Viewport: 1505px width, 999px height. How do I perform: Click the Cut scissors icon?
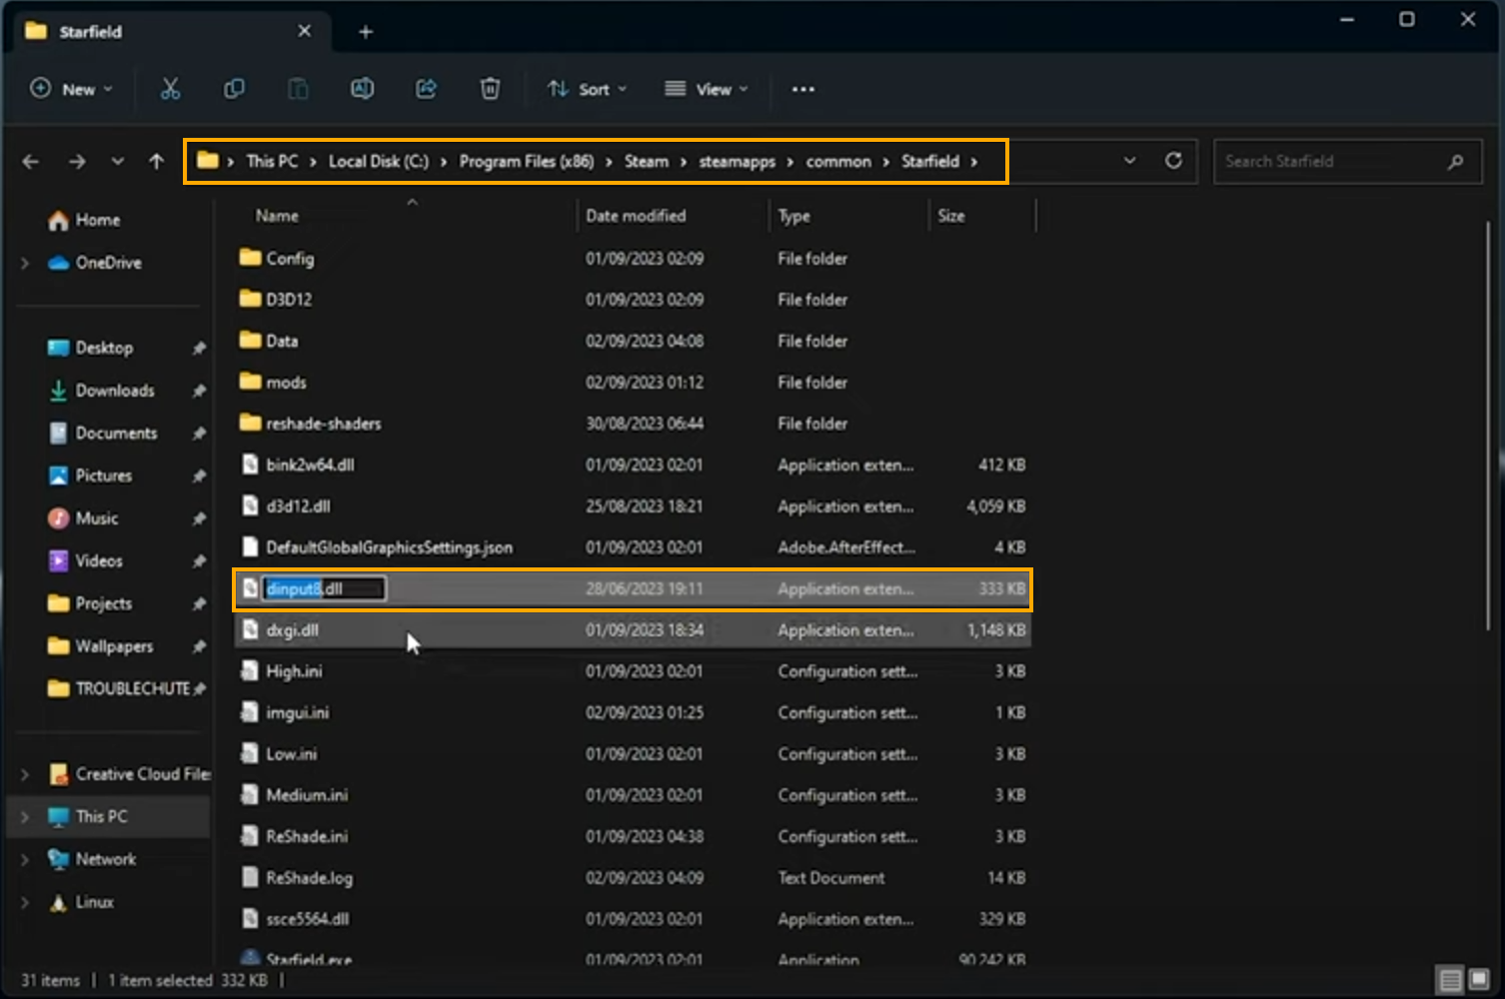(171, 89)
